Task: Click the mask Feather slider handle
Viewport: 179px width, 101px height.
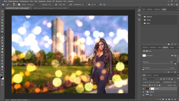Action: (143, 70)
